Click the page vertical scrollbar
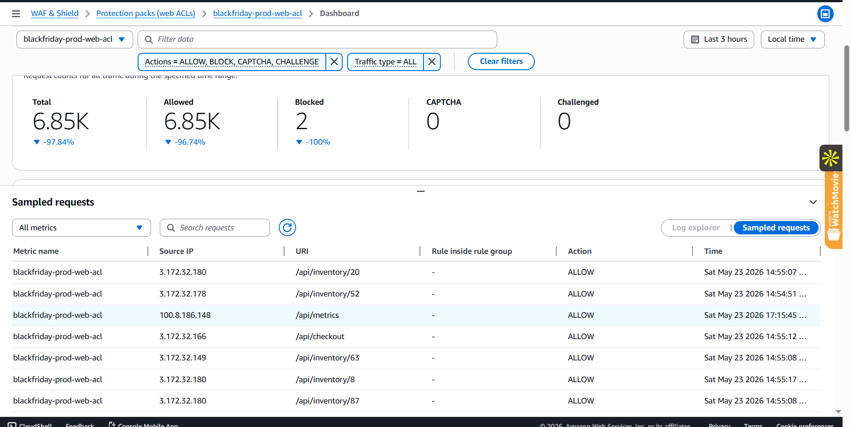Screen dimensions: 851x427 (847, 88)
